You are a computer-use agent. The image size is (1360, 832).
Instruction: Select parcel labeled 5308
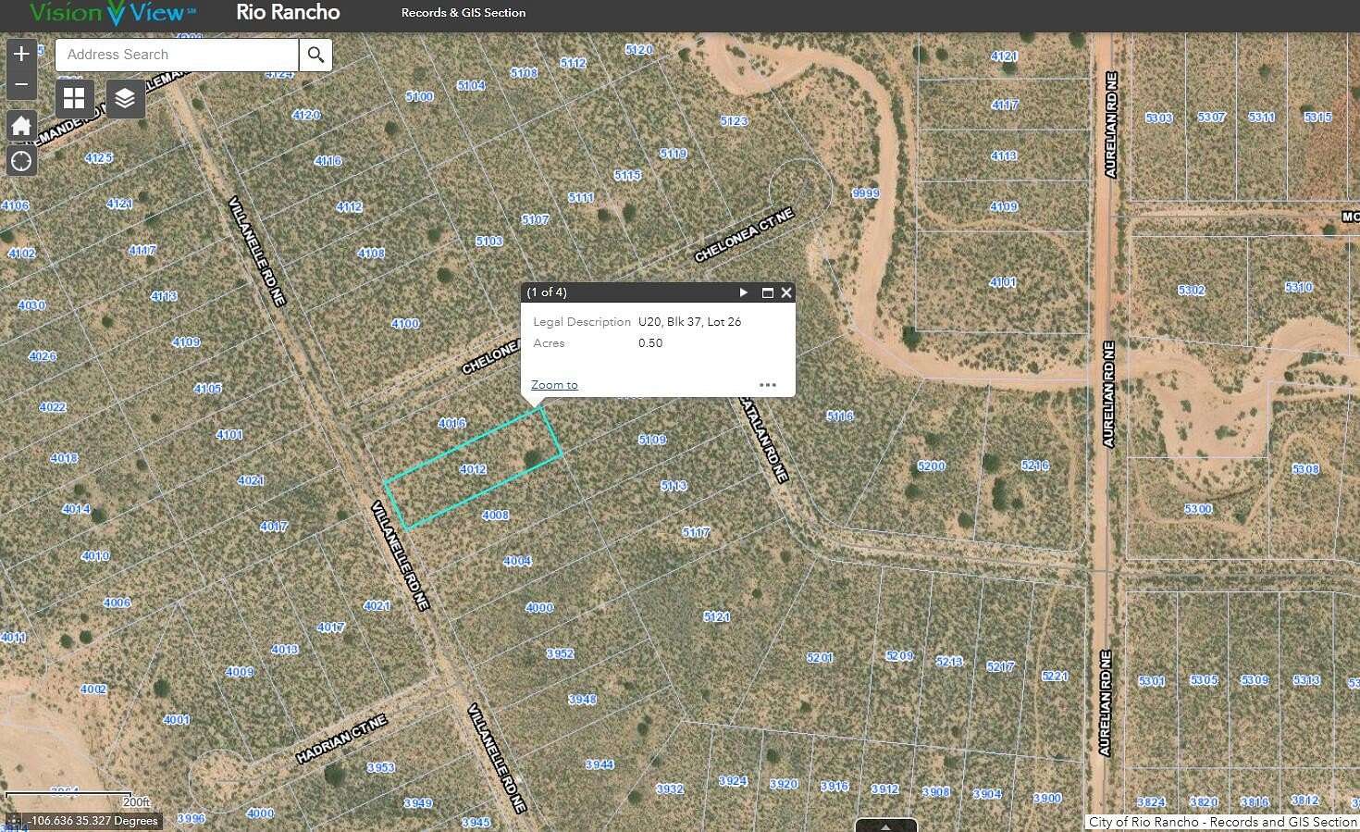coord(1305,469)
